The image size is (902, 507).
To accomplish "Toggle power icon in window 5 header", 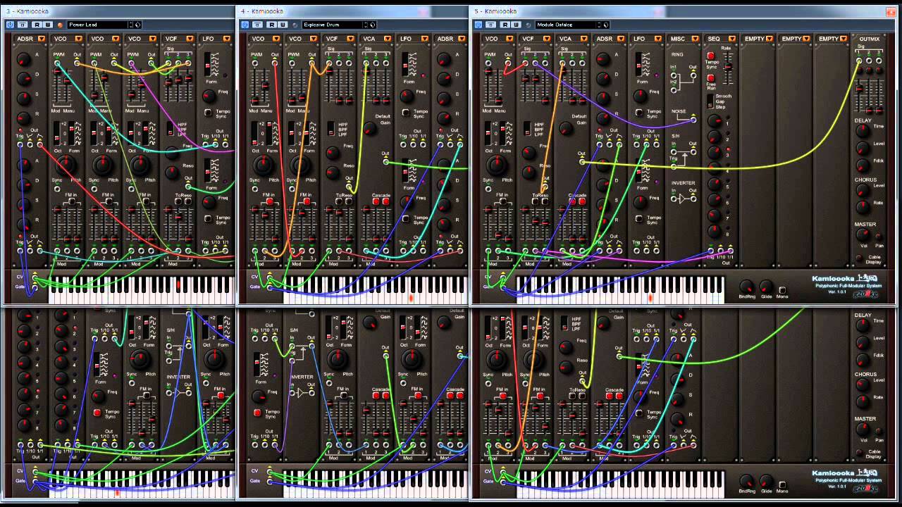I will click(x=478, y=25).
